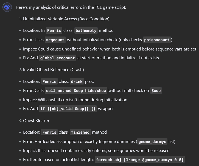Screen dimensions: 199x166
Task: Click the gnome_dummys code tag
Action: (152, 142)
